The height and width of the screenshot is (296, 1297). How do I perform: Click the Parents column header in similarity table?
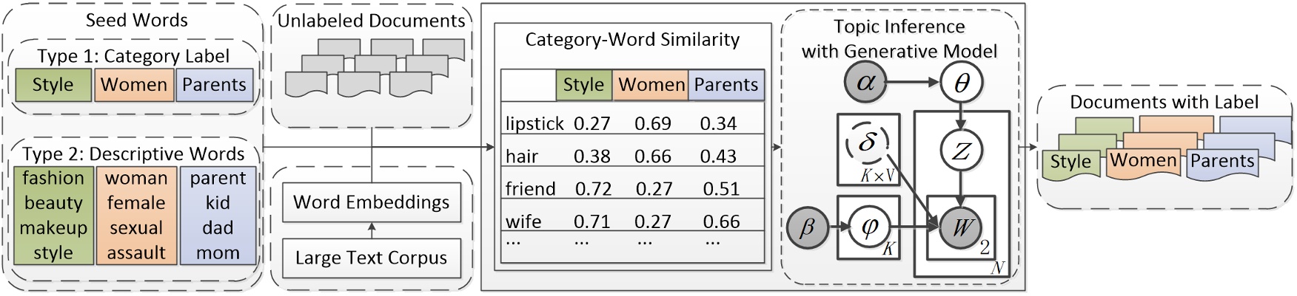click(725, 86)
